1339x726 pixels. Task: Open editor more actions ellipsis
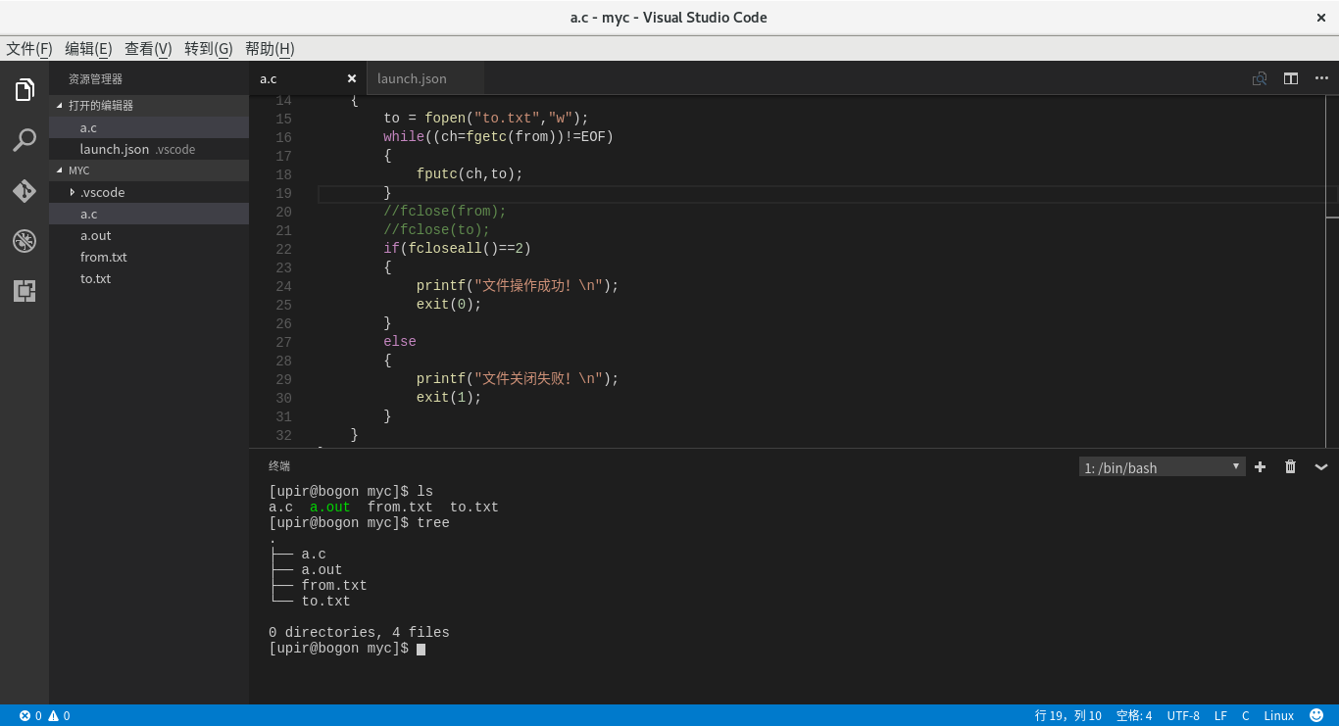coord(1320,78)
